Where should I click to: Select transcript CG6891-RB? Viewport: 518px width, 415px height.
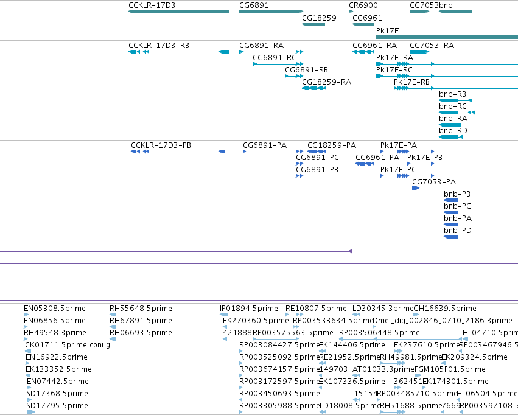(x=294, y=76)
